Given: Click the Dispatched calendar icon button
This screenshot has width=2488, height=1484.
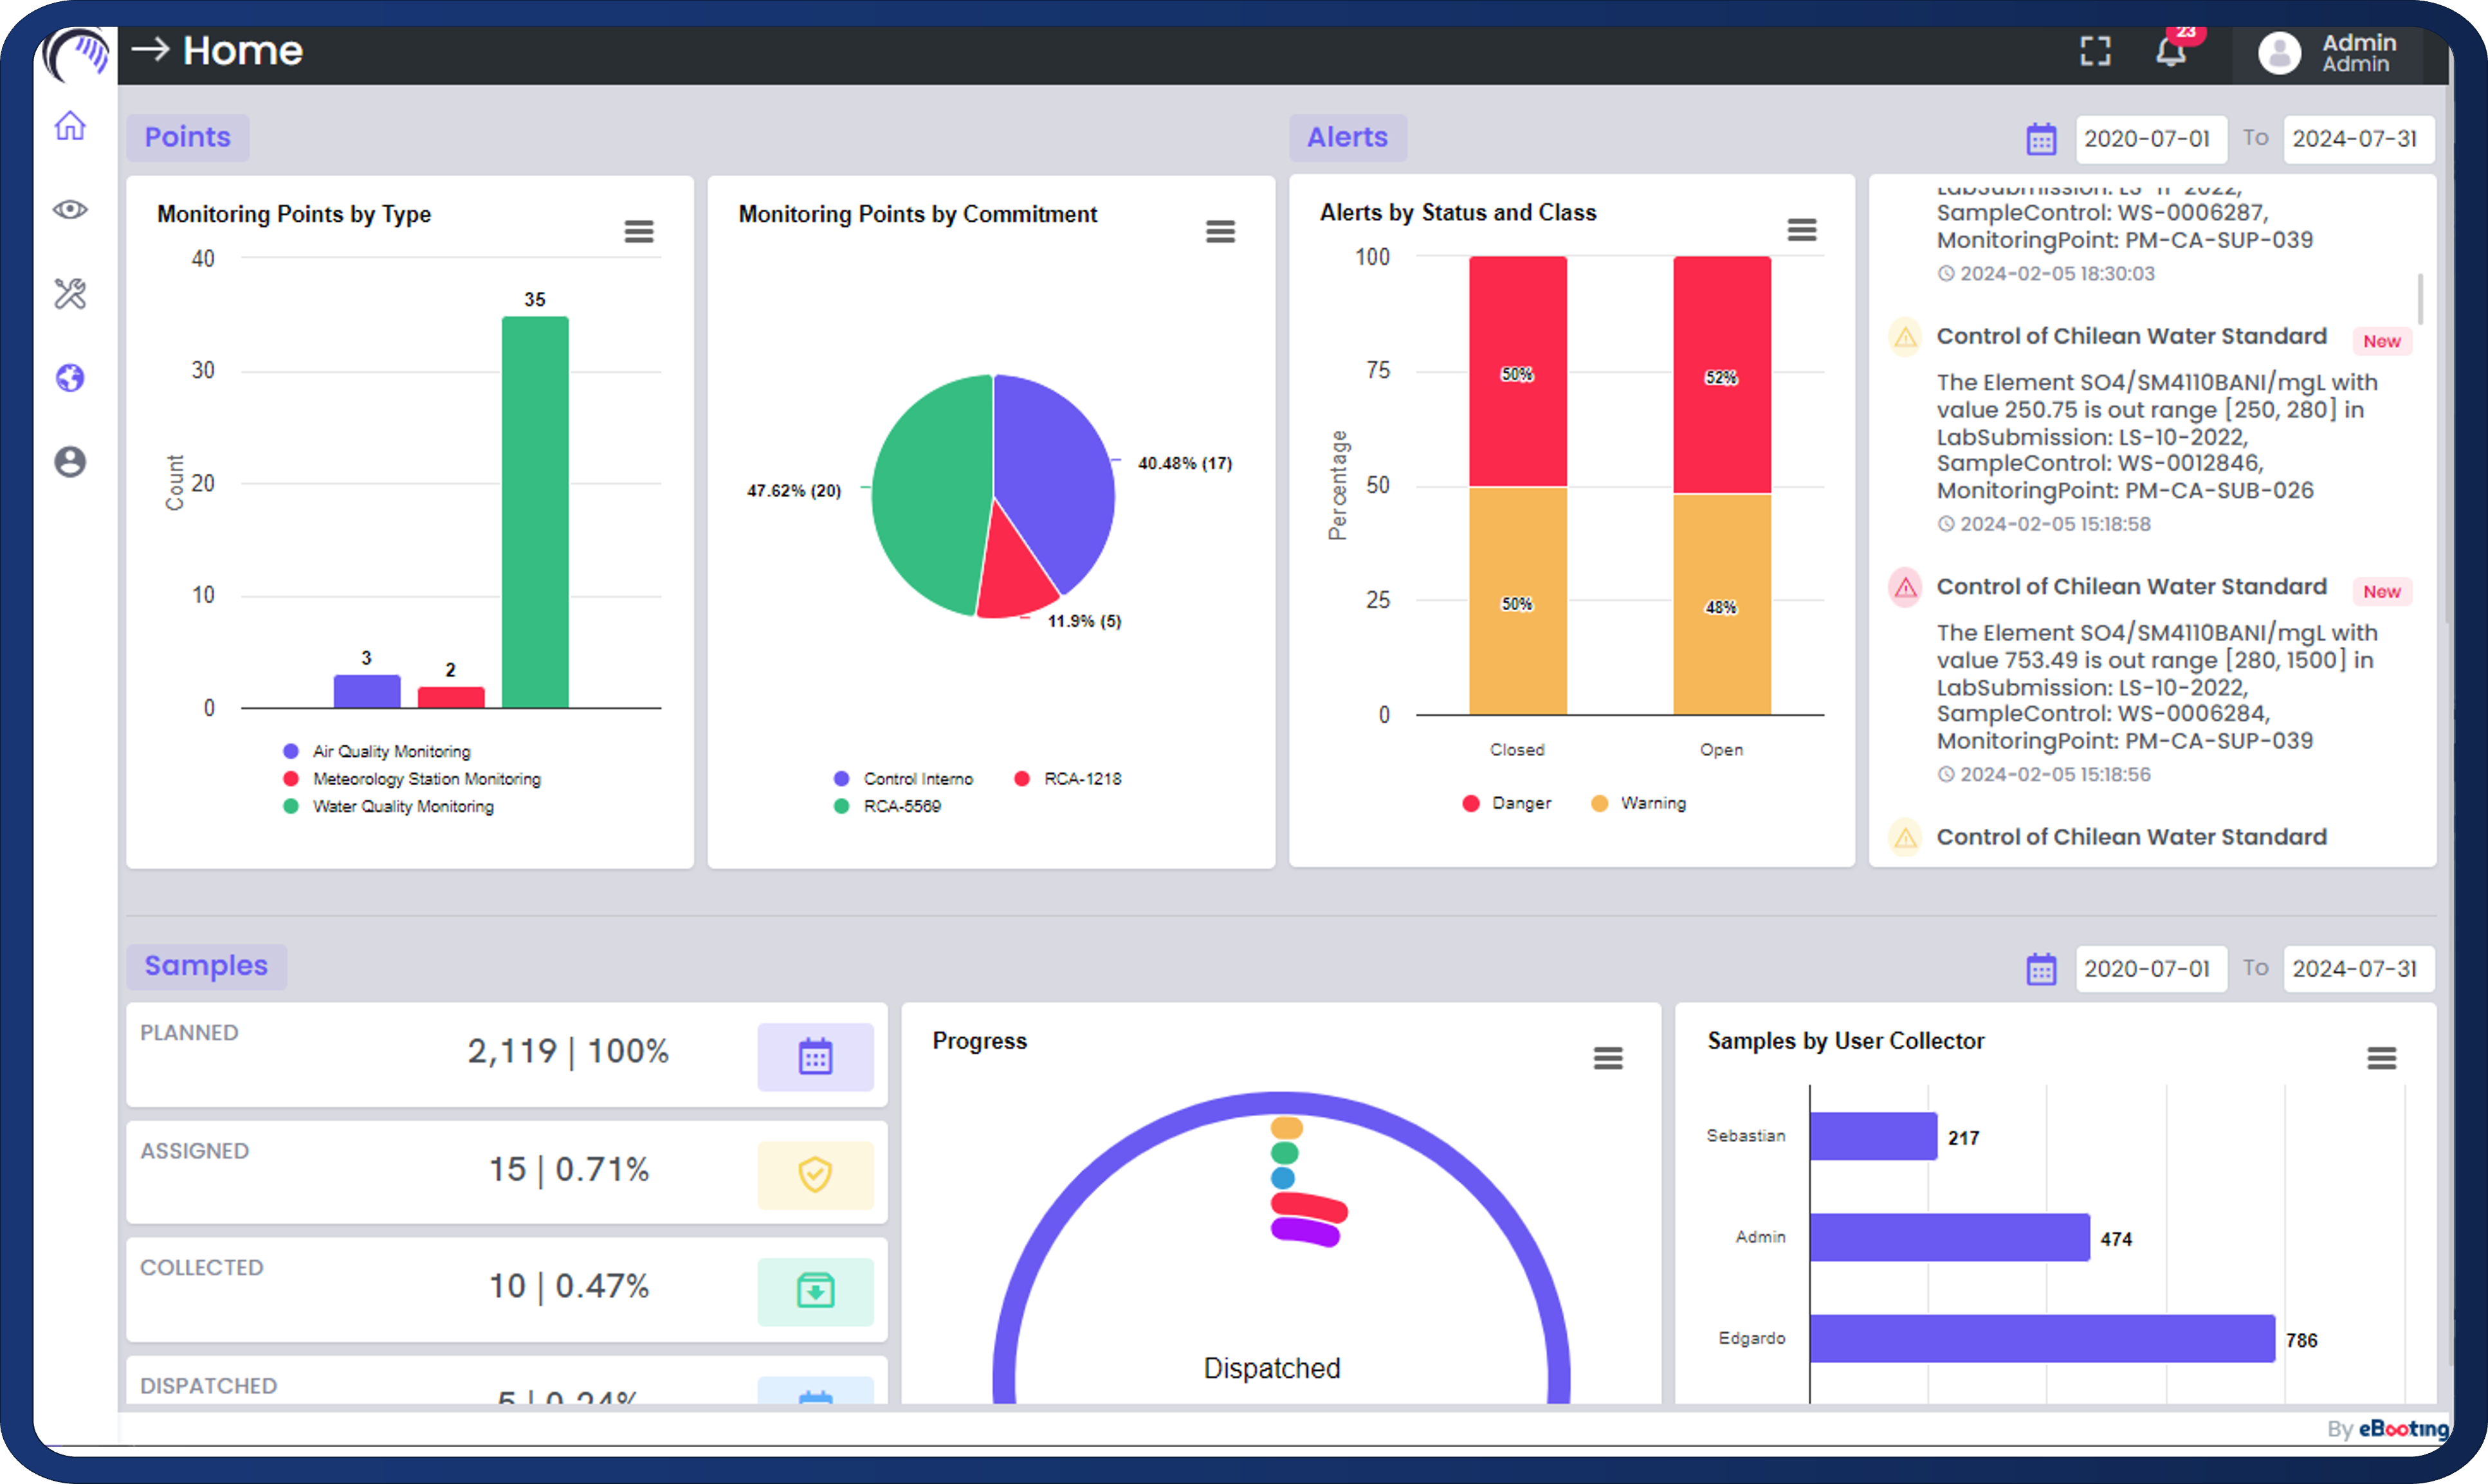Looking at the screenshot, I should pos(816,1391).
